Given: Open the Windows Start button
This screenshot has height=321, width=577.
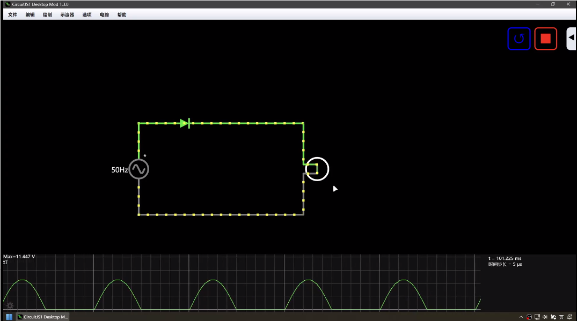Looking at the screenshot, I should 9,317.
